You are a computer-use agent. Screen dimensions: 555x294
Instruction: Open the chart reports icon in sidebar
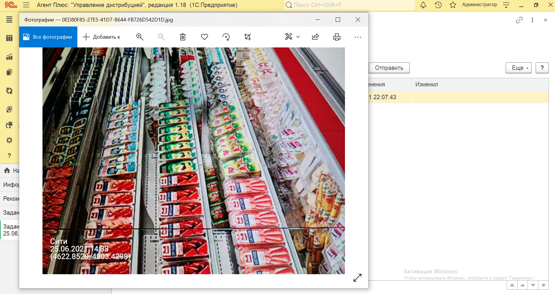(x=9, y=57)
